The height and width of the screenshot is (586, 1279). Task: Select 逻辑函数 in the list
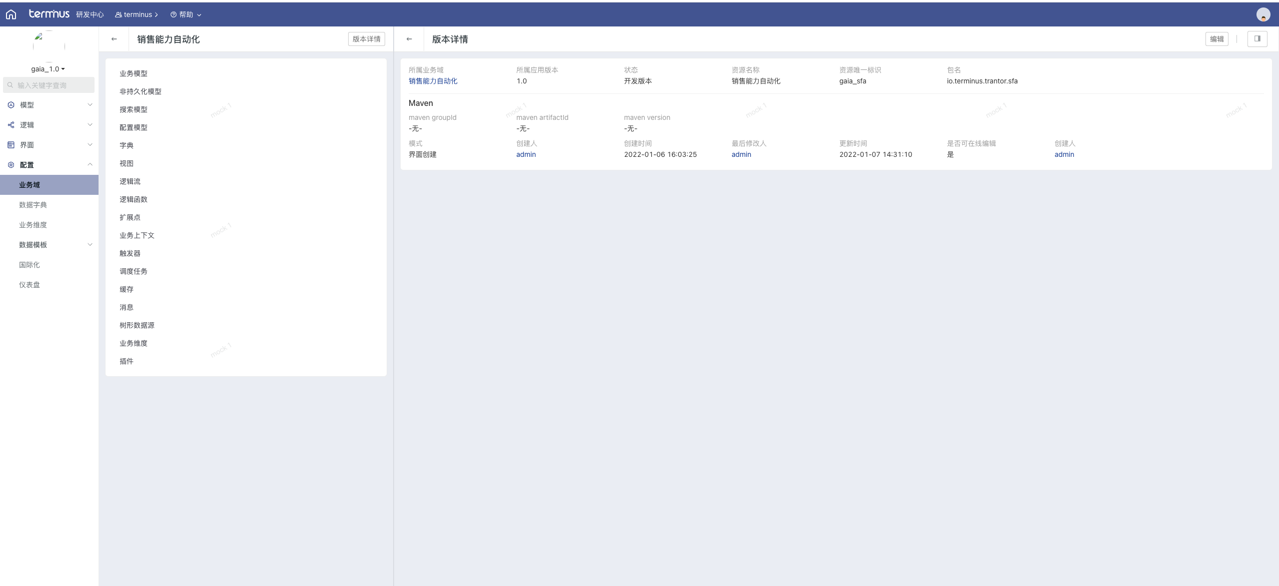point(134,199)
